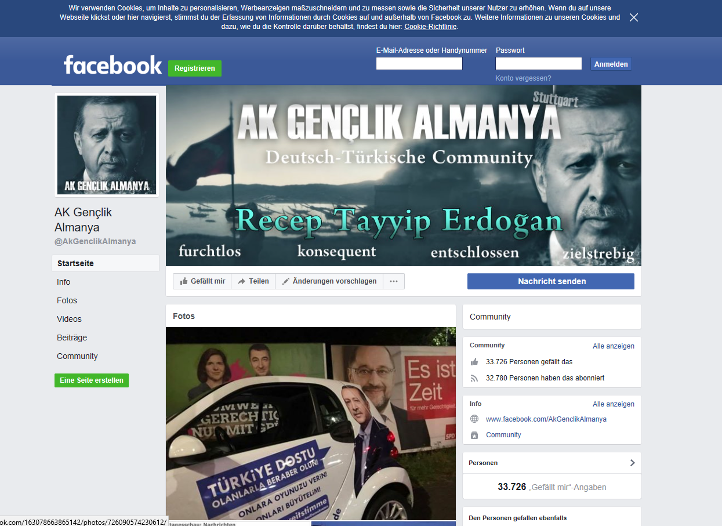Open the Info section in sidebar

[64, 282]
